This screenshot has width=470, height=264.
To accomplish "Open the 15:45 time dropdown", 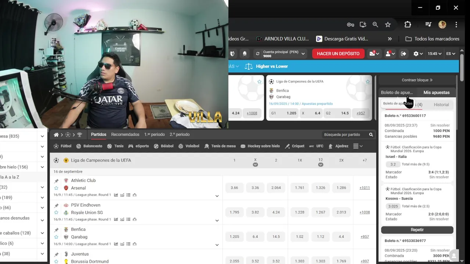I will tap(435, 54).
